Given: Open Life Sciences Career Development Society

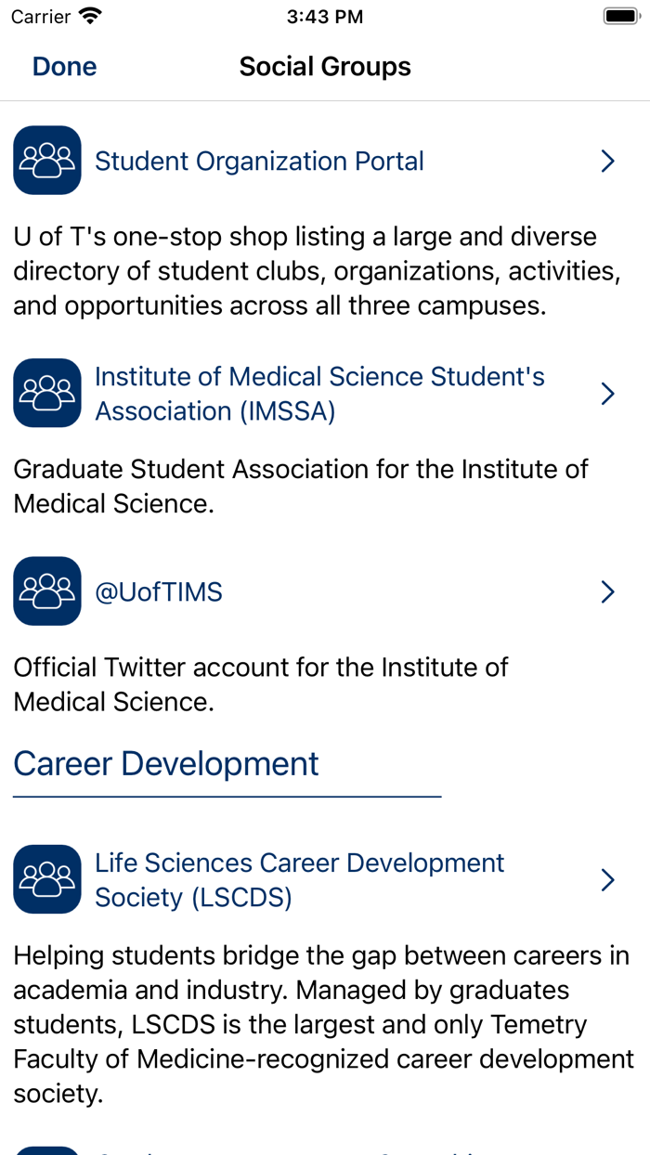Looking at the screenshot, I should coord(299,879).
